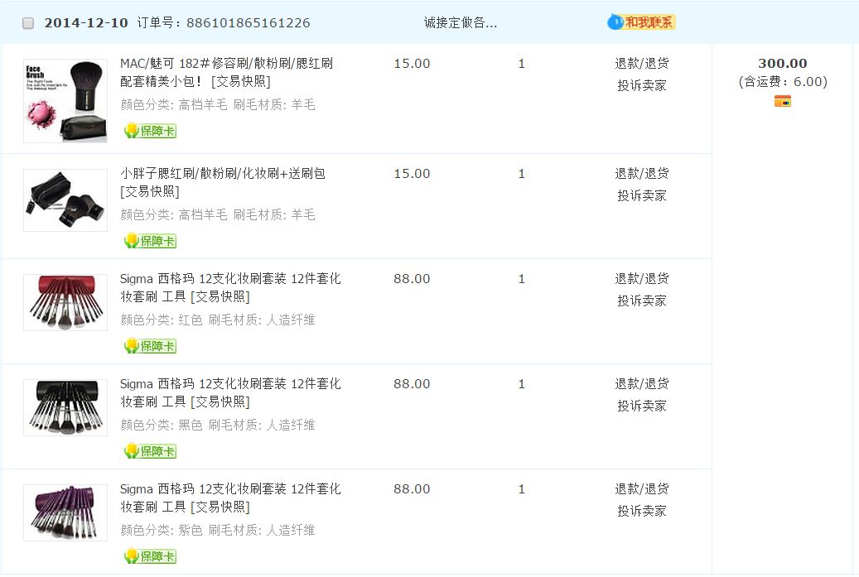
Task: Click 投诉卖家 for red Sigma set
Action: 641,301
